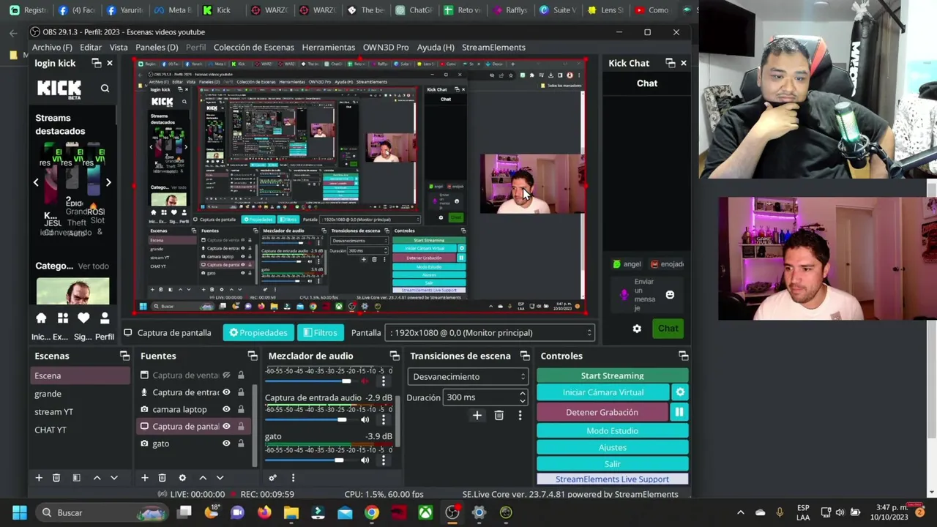The image size is (937, 527).
Task: Delete the selected scene trash icon
Action: (x=56, y=478)
